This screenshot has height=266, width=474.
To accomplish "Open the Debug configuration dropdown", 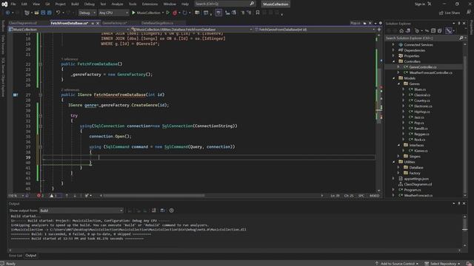I will 87,13.
